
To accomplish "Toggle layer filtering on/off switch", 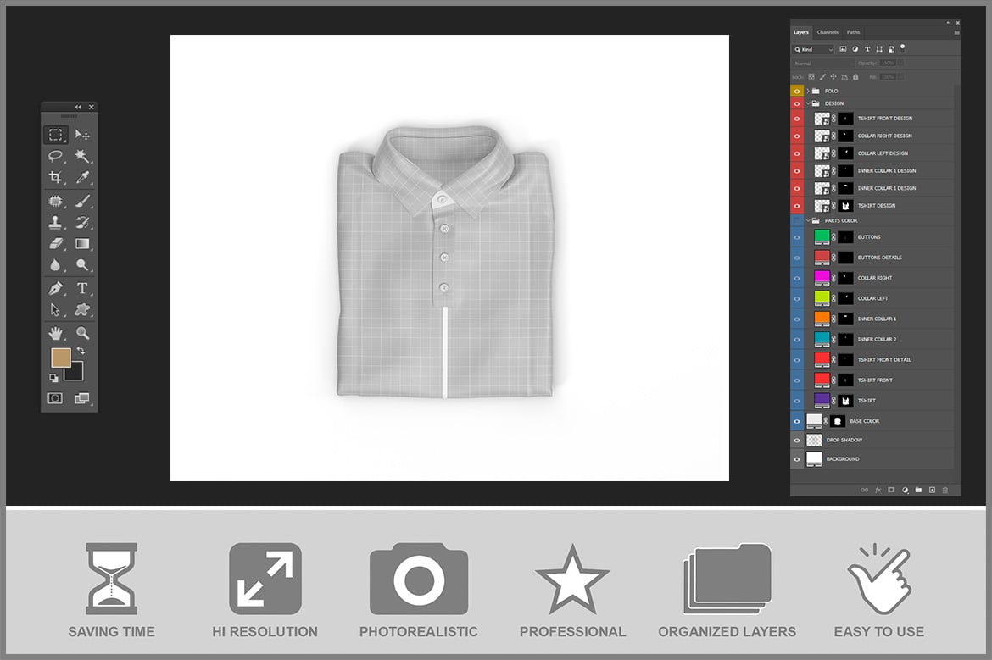I will click(x=903, y=47).
